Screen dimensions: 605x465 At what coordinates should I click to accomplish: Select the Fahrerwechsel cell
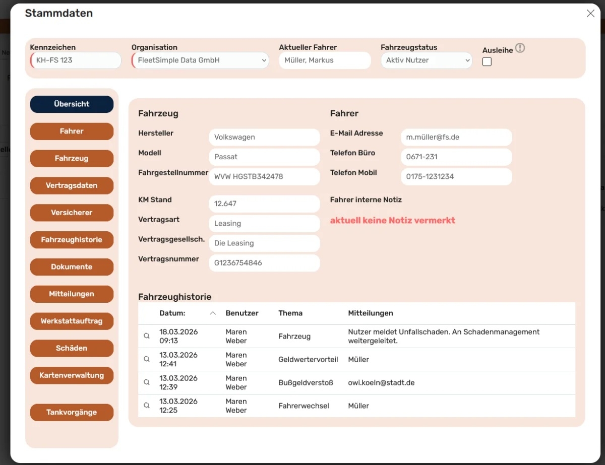(304, 406)
